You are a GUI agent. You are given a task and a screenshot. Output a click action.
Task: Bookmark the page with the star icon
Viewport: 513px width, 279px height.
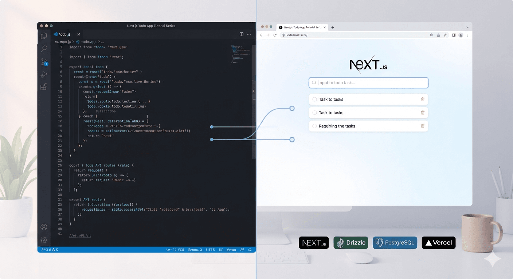(445, 35)
